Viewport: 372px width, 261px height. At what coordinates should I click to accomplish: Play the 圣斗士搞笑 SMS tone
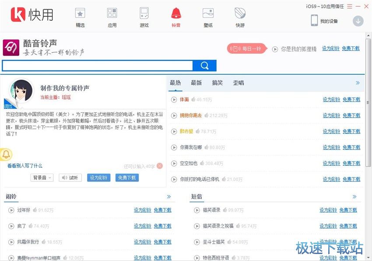[x=197, y=242]
